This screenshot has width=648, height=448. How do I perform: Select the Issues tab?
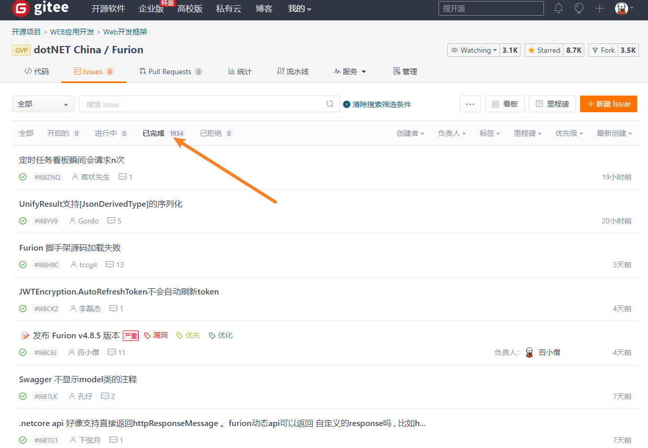pyautogui.click(x=94, y=72)
